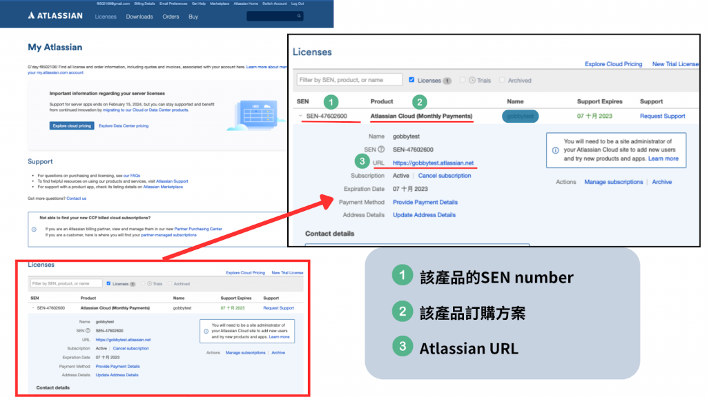Click the search magnifier icon in the header
Image resolution: width=707 pixels, height=397 pixels.
[299, 17]
